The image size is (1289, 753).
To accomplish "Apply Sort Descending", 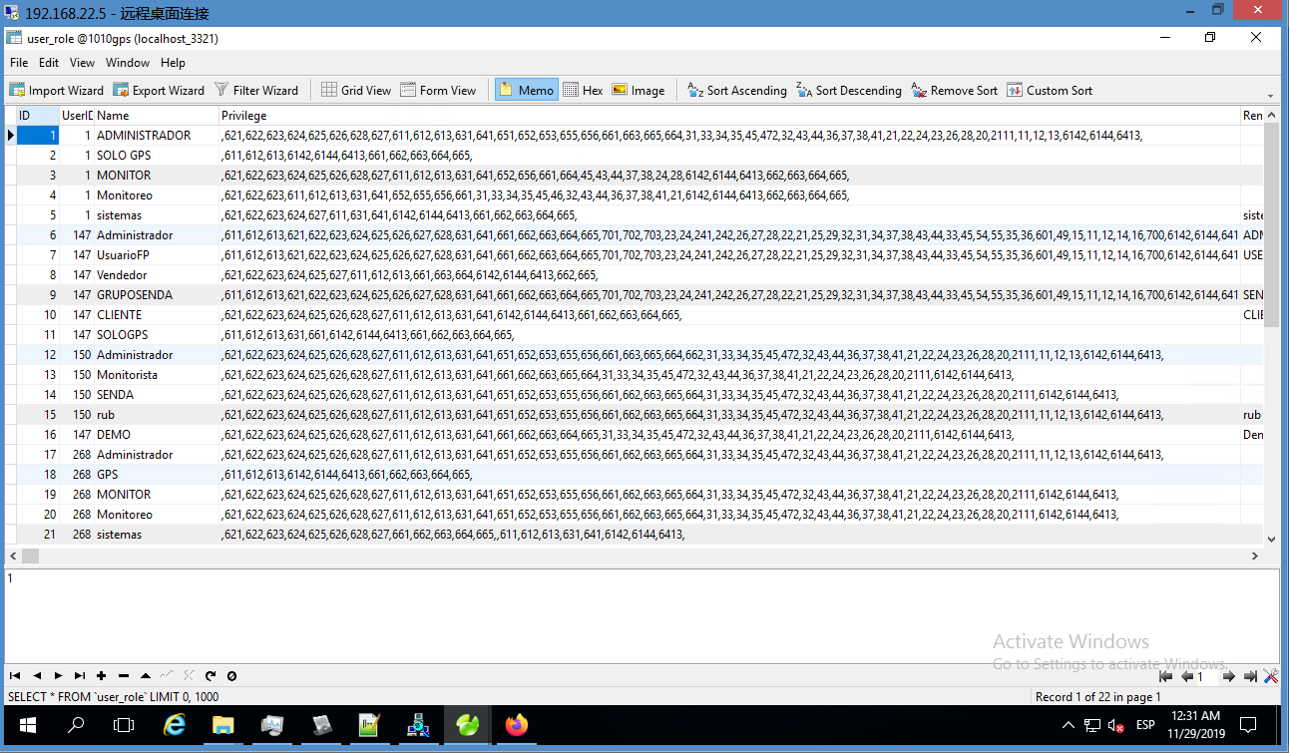I will click(848, 90).
